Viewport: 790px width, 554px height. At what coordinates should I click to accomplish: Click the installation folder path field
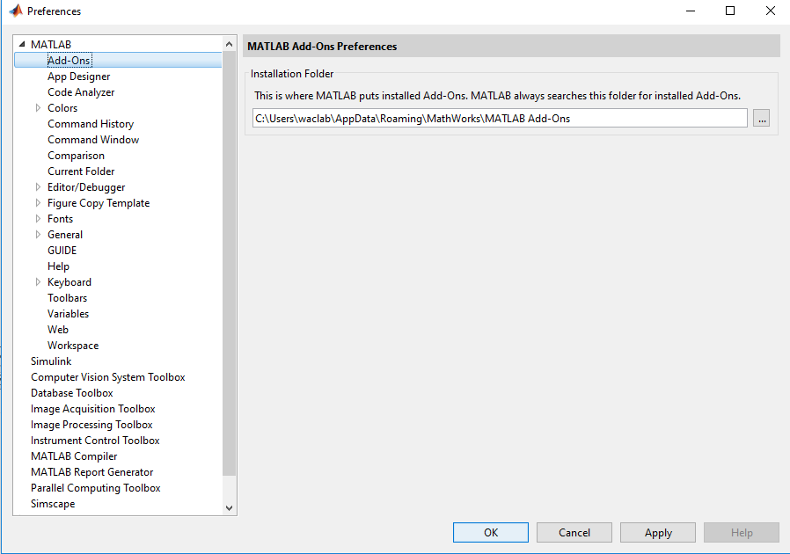(x=500, y=119)
